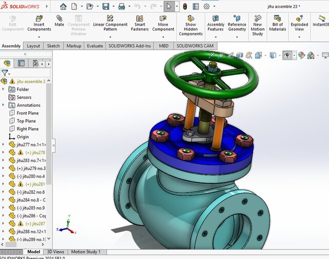Click Assembly Features icon
This screenshot has height=259, width=329.
coord(215,24)
